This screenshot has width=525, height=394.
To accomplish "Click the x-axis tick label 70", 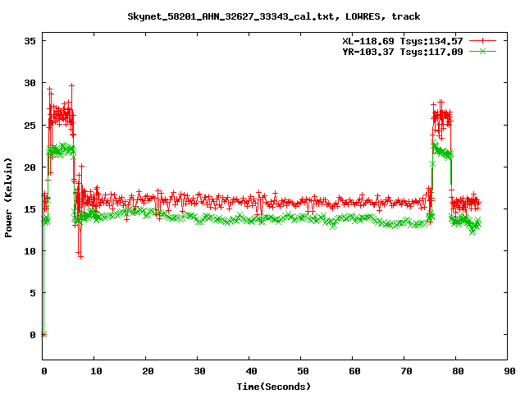I will click(406, 371).
